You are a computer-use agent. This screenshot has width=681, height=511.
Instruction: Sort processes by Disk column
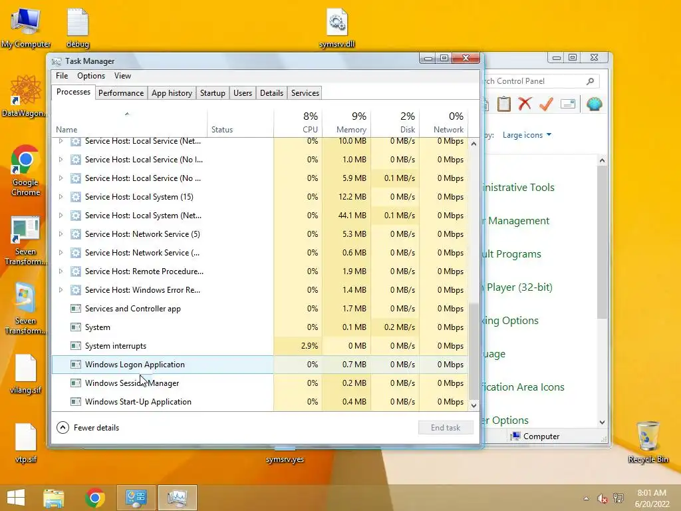(x=395, y=122)
